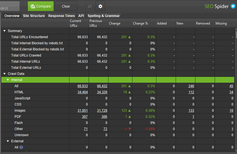Open the 34,404 HTML current URLs link
The height and width of the screenshot is (154, 237).
83,92
